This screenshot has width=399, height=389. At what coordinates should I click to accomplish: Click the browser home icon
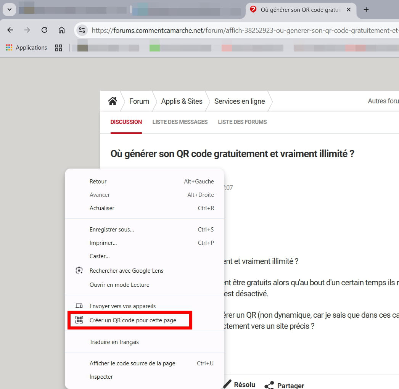61,30
